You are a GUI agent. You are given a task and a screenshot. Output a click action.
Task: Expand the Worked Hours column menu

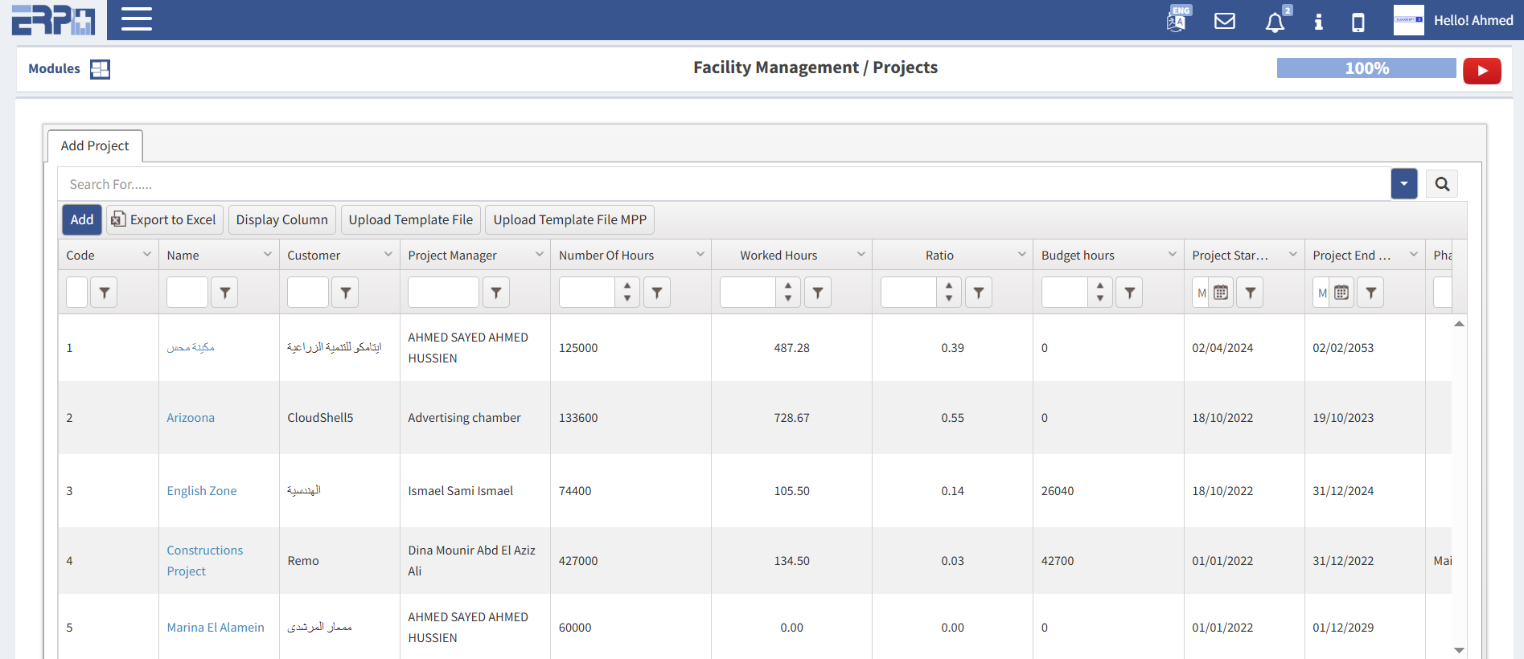point(861,255)
